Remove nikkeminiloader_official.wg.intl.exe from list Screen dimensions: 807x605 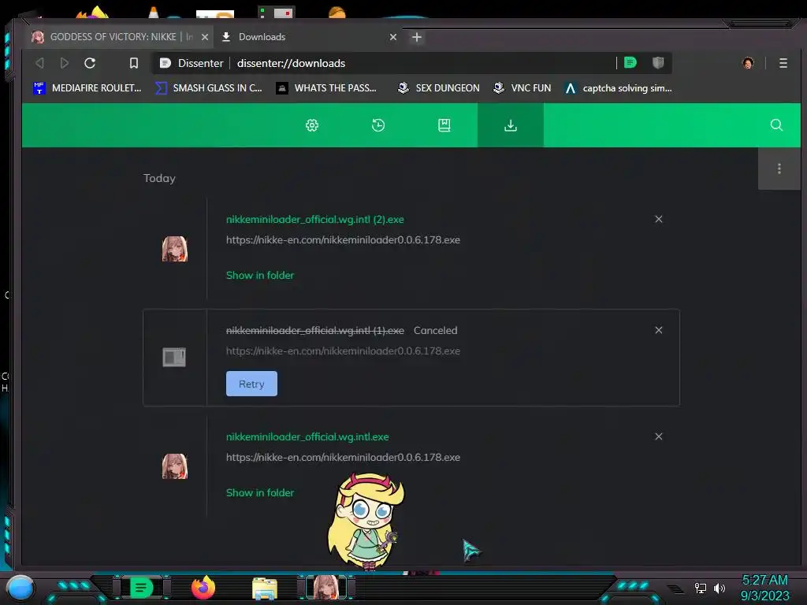tap(658, 436)
